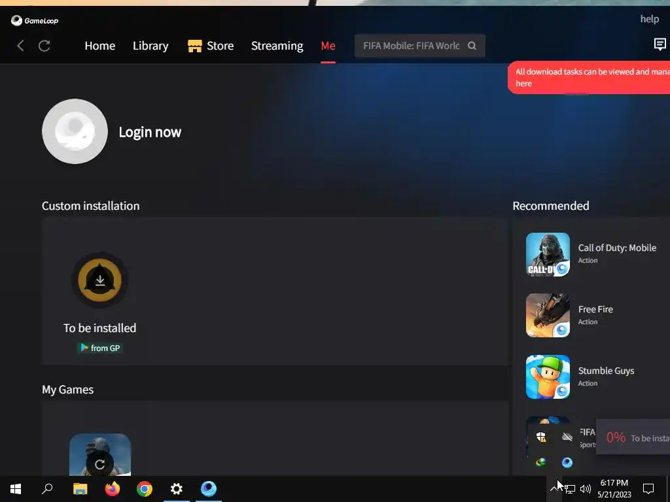The width and height of the screenshot is (670, 502).
Task: Click the Internet Download Manager tray icon
Action: click(541, 462)
